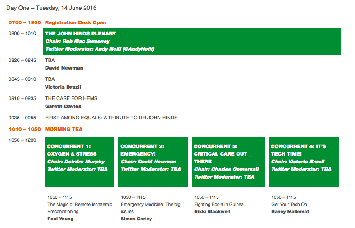Click the '1050 – 1230' time label
Viewport: 355px width, 228px height.
coord(23,140)
